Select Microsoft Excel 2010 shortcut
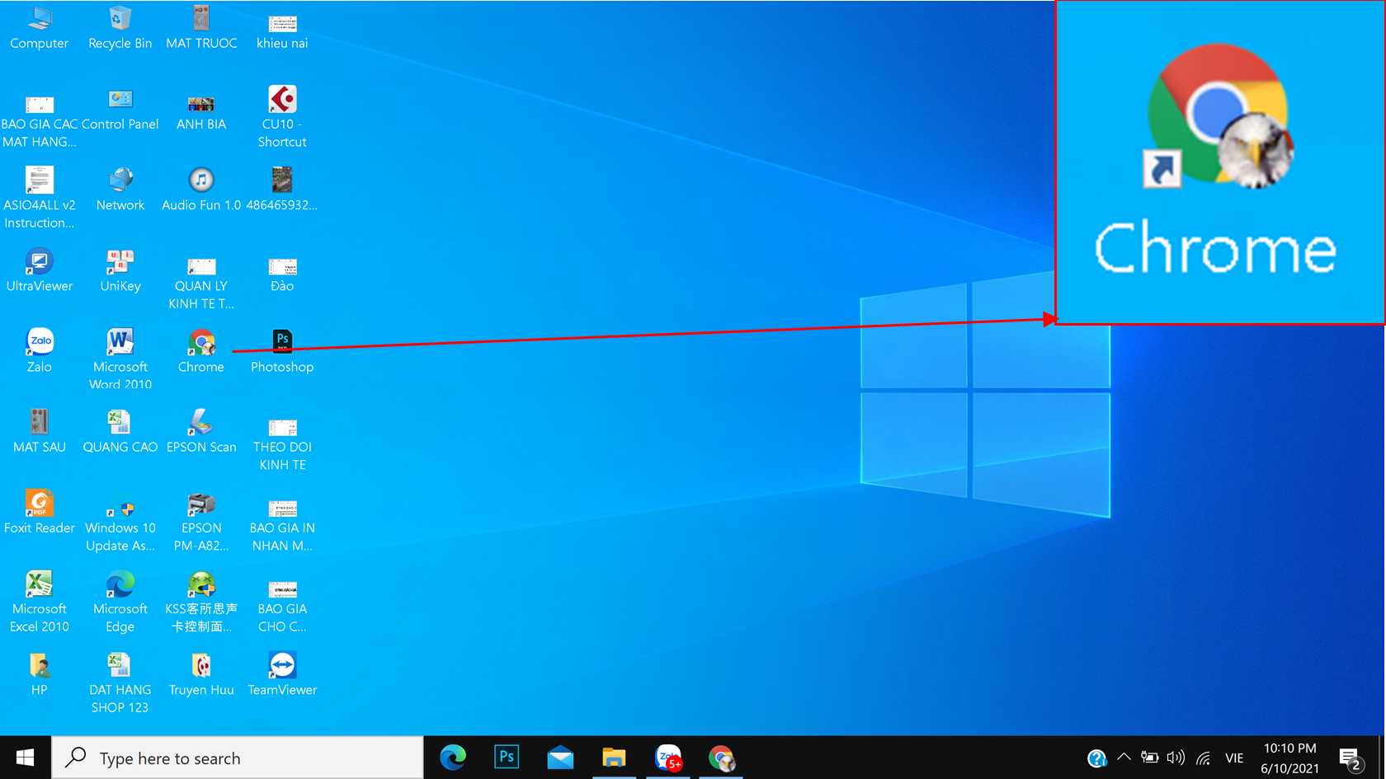Viewport: 1386px width, 779px height. pos(40,602)
